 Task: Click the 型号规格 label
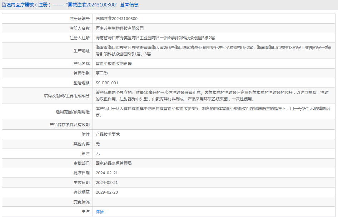tap(81, 83)
